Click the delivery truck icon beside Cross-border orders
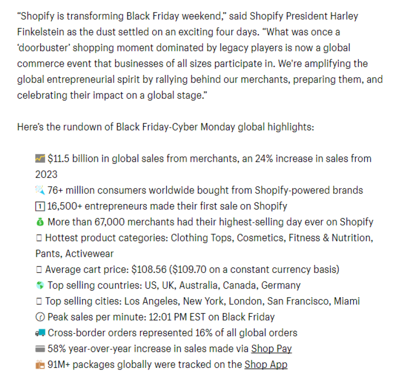The height and width of the screenshot is (374, 402). pyautogui.click(x=40, y=333)
